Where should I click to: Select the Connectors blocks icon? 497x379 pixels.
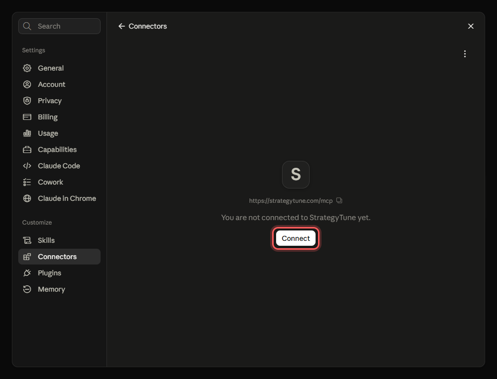pos(27,257)
